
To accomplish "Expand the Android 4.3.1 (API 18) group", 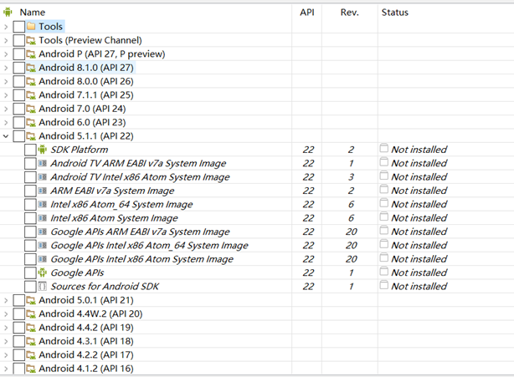I will point(6,341).
